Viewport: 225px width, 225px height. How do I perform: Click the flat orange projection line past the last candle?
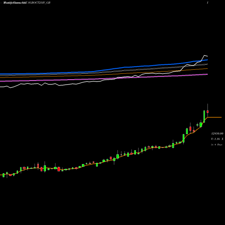(215, 117)
